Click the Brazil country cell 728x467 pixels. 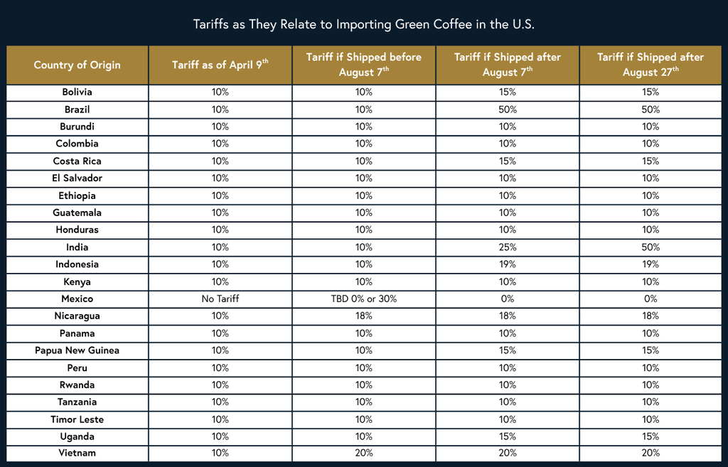pos(77,109)
